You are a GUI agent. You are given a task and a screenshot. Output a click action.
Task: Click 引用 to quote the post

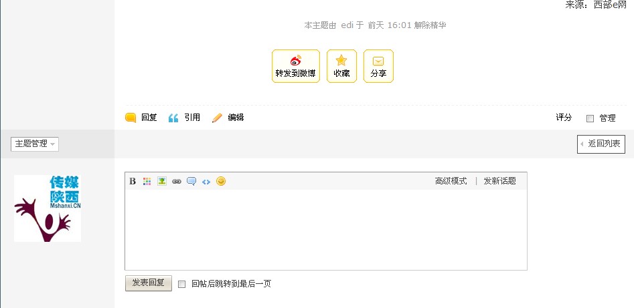click(184, 118)
